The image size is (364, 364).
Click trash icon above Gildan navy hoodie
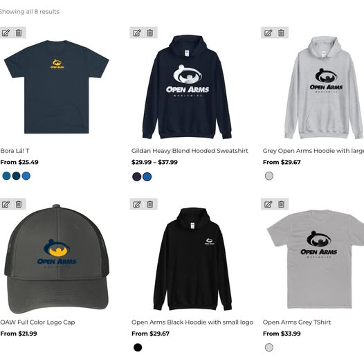(150, 33)
